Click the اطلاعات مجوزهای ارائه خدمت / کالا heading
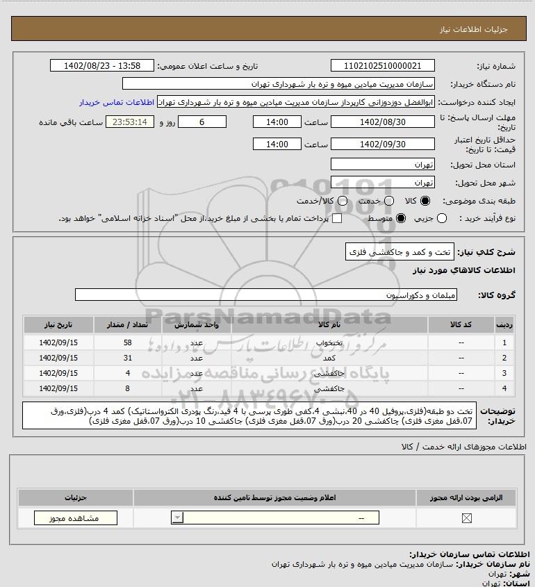Viewport: 535px width, 587px height. coord(463,447)
